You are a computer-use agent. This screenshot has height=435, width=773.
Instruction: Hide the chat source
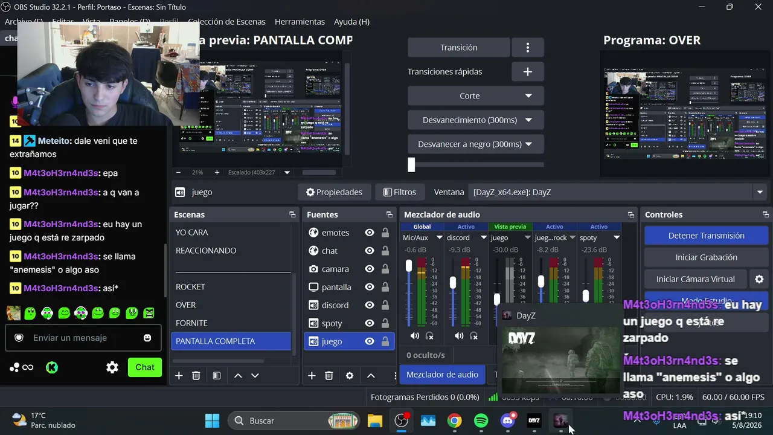pyautogui.click(x=370, y=251)
